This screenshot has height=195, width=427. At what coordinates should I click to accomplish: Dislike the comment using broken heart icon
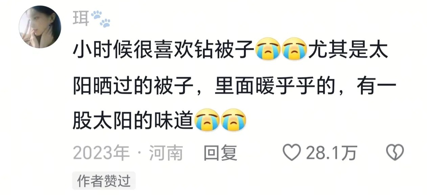[x=395, y=152]
